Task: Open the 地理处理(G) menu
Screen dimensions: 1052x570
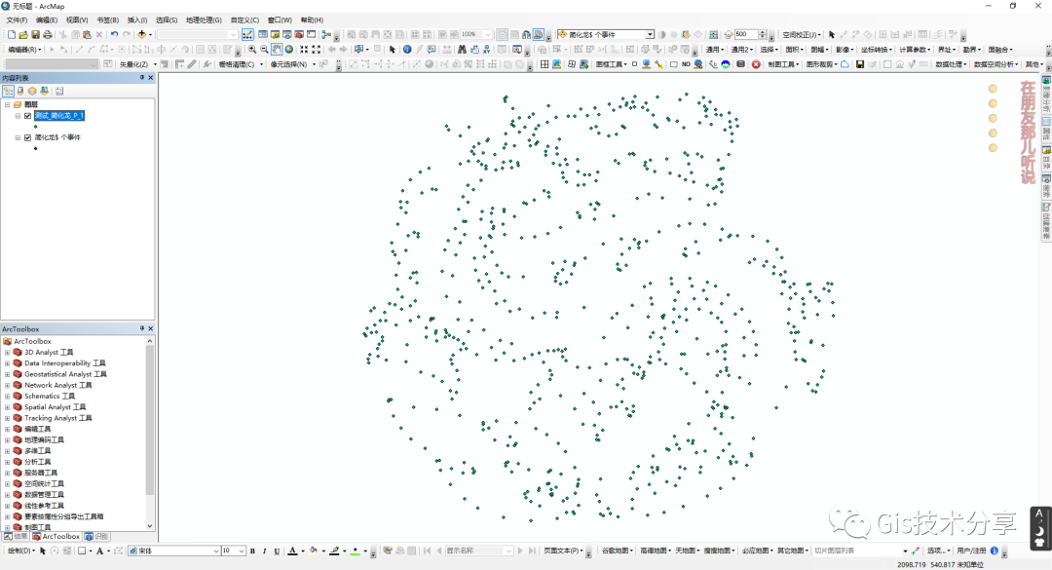Action: [204, 19]
